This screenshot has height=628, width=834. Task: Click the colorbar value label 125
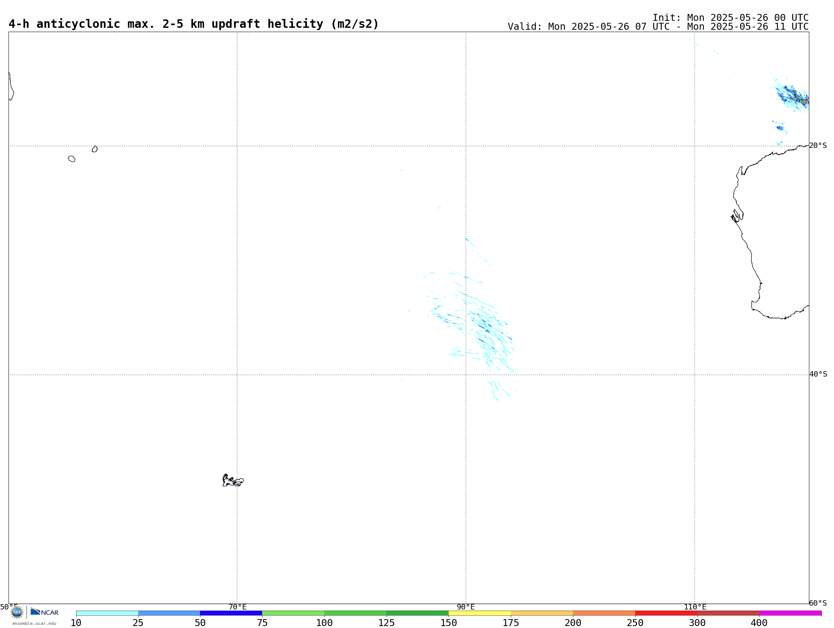[386, 623]
